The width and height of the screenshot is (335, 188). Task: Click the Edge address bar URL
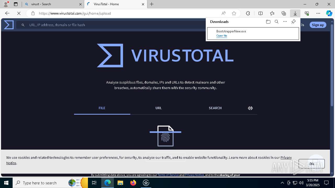75,13
